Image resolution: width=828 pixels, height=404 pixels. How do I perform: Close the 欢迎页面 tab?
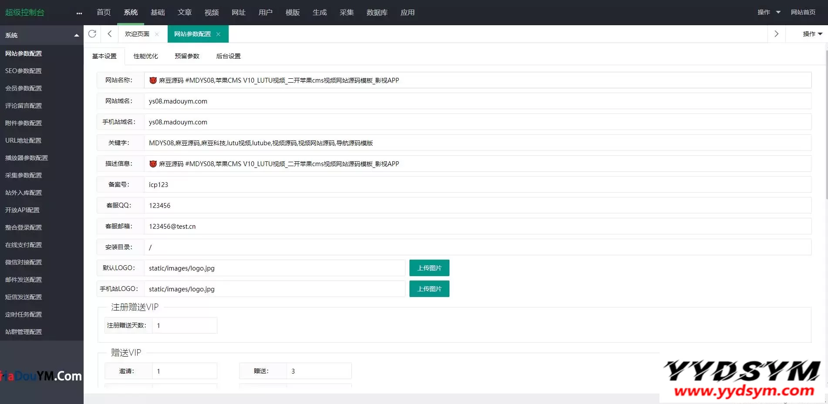coord(157,34)
